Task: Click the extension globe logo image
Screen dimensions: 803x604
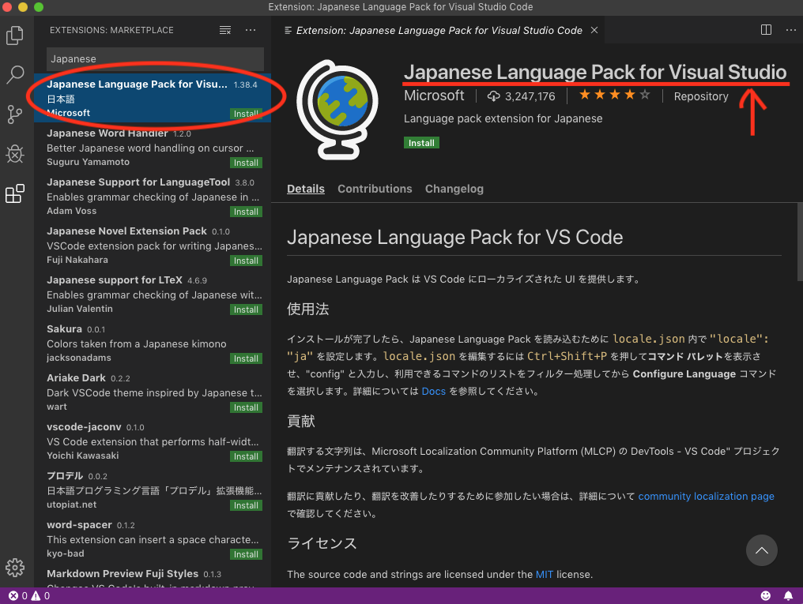Action: [x=337, y=110]
